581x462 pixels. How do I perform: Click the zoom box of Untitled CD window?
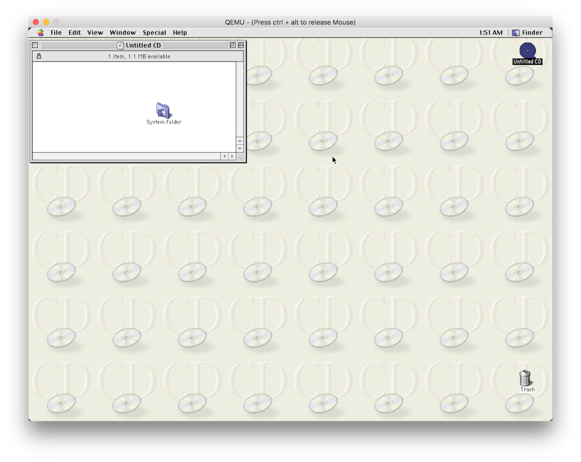click(x=233, y=45)
